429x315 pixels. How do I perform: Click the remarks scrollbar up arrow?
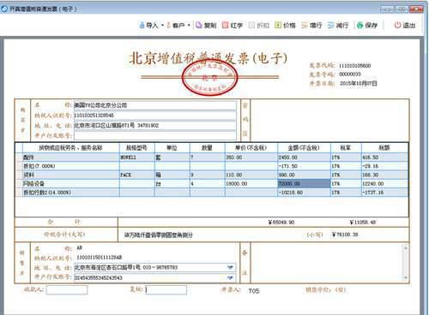pyautogui.click(x=406, y=248)
